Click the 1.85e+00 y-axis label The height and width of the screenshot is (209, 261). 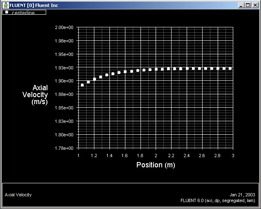(64, 108)
